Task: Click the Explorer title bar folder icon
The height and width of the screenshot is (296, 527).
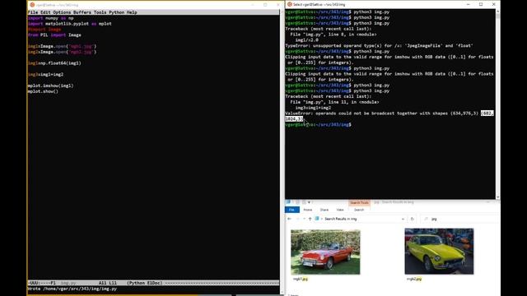Action: point(288,202)
